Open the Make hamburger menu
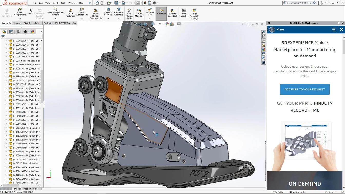Screen dimensions: 345x194 [334, 30]
